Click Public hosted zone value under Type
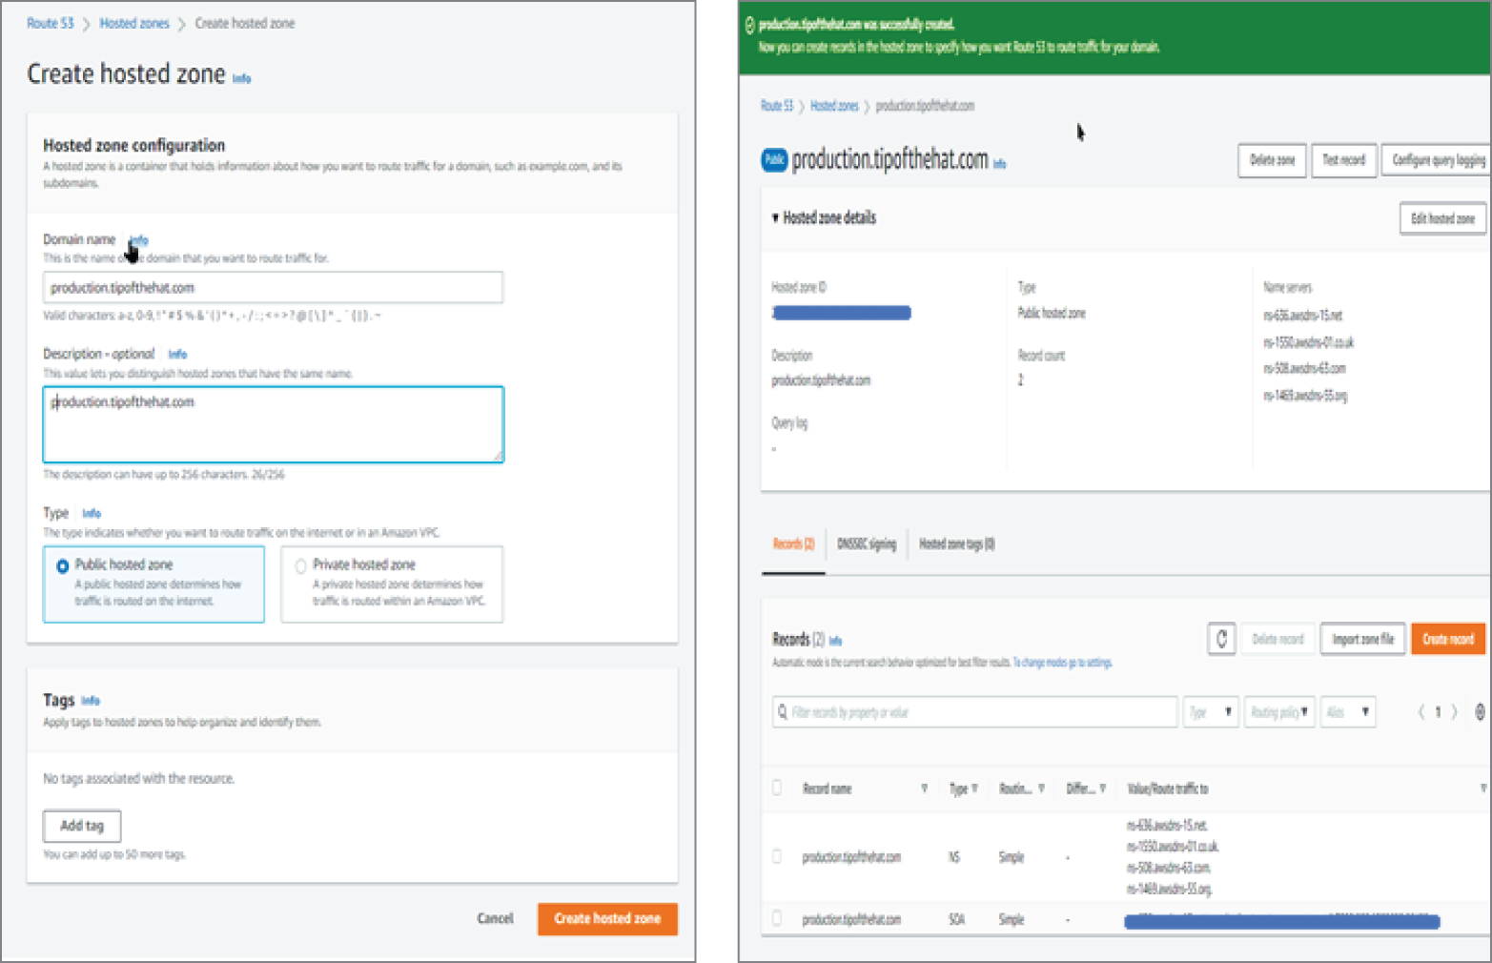Image resolution: width=1492 pixels, height=963 pixels. (x=1052, y=313)
